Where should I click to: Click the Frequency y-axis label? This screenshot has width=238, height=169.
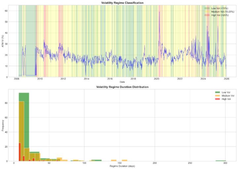(x=3, y=126)
